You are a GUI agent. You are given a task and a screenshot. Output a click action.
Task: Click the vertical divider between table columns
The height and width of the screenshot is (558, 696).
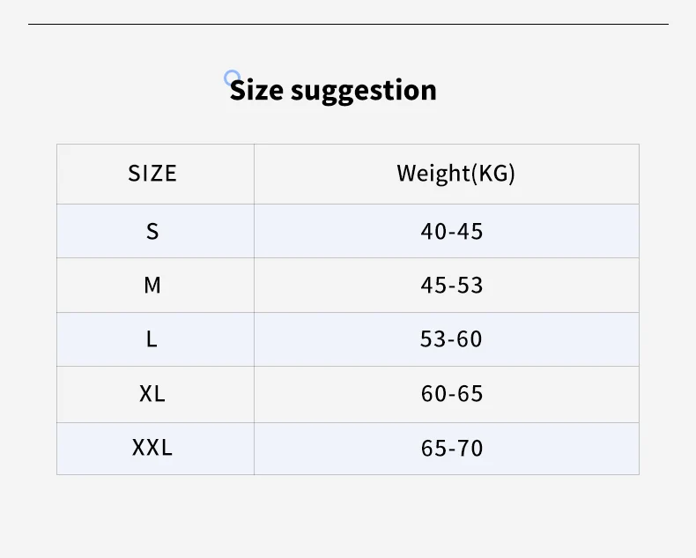point(255,309)
